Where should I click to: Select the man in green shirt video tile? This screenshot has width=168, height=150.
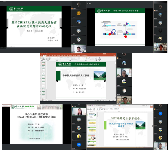pos(124,100)
